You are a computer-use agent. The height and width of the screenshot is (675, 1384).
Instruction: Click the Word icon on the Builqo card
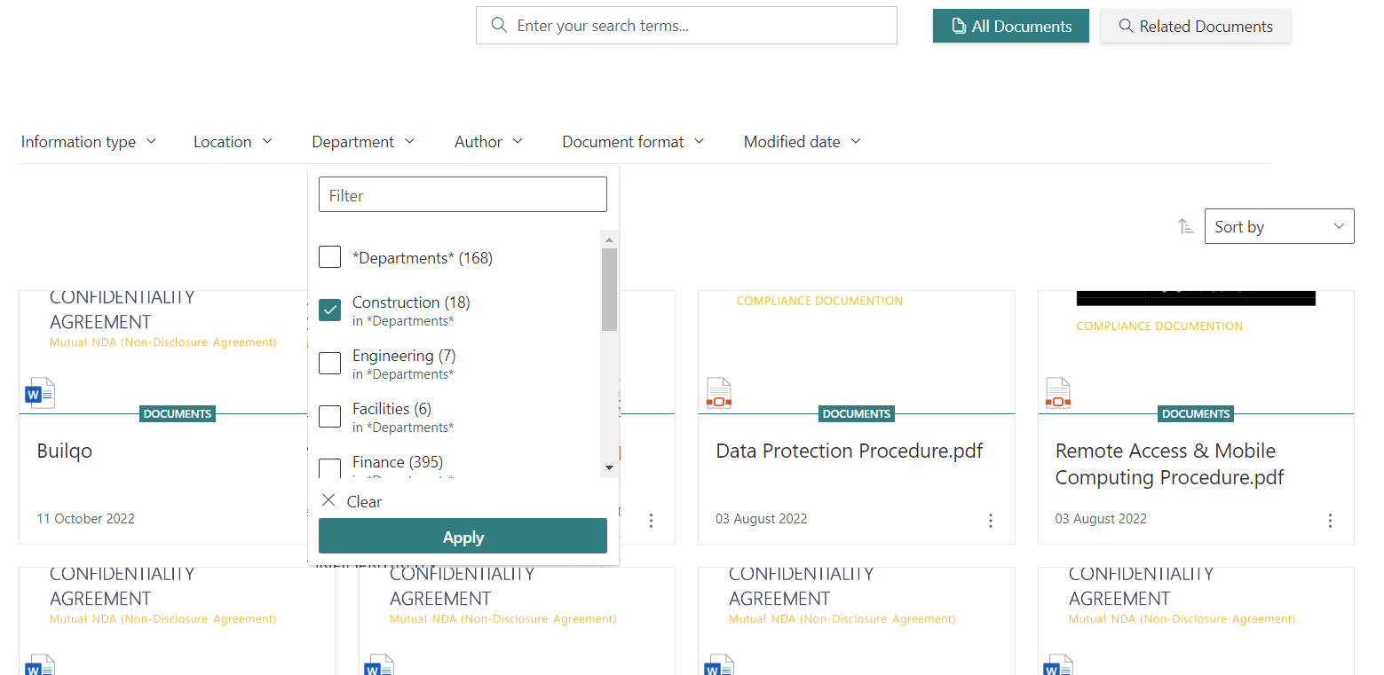coord(39,392)
